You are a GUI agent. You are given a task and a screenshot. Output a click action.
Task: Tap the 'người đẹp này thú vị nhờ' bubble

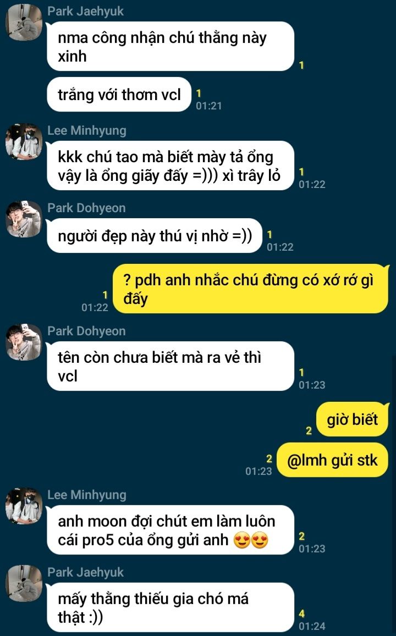coord(155,236)
